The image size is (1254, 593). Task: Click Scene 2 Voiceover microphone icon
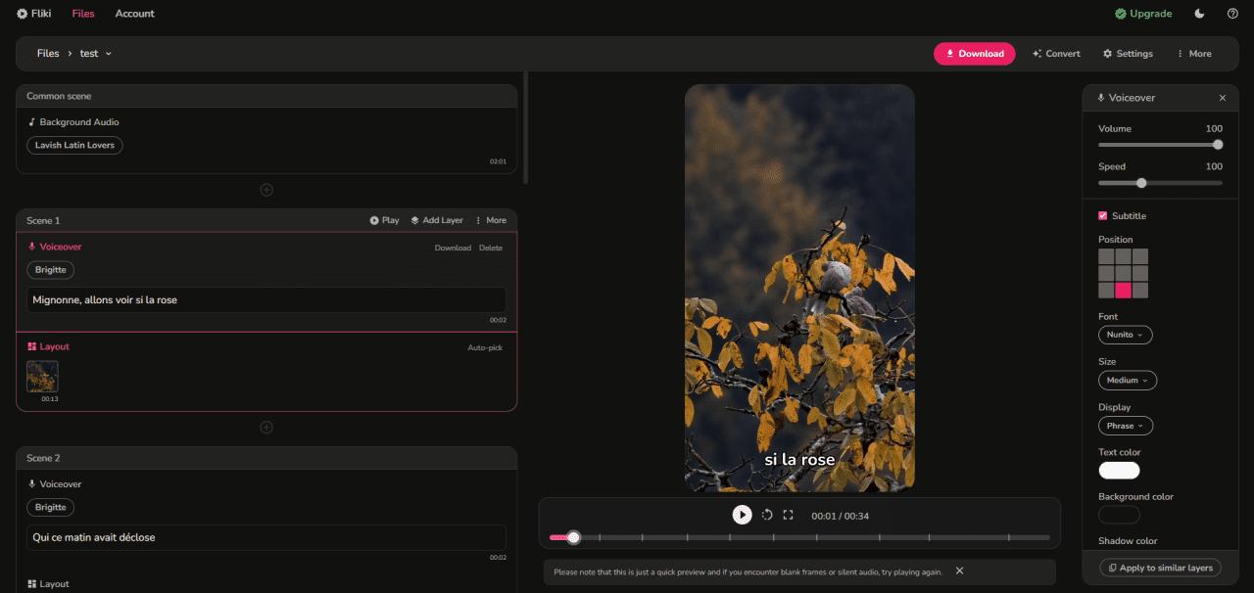[32, 484]
